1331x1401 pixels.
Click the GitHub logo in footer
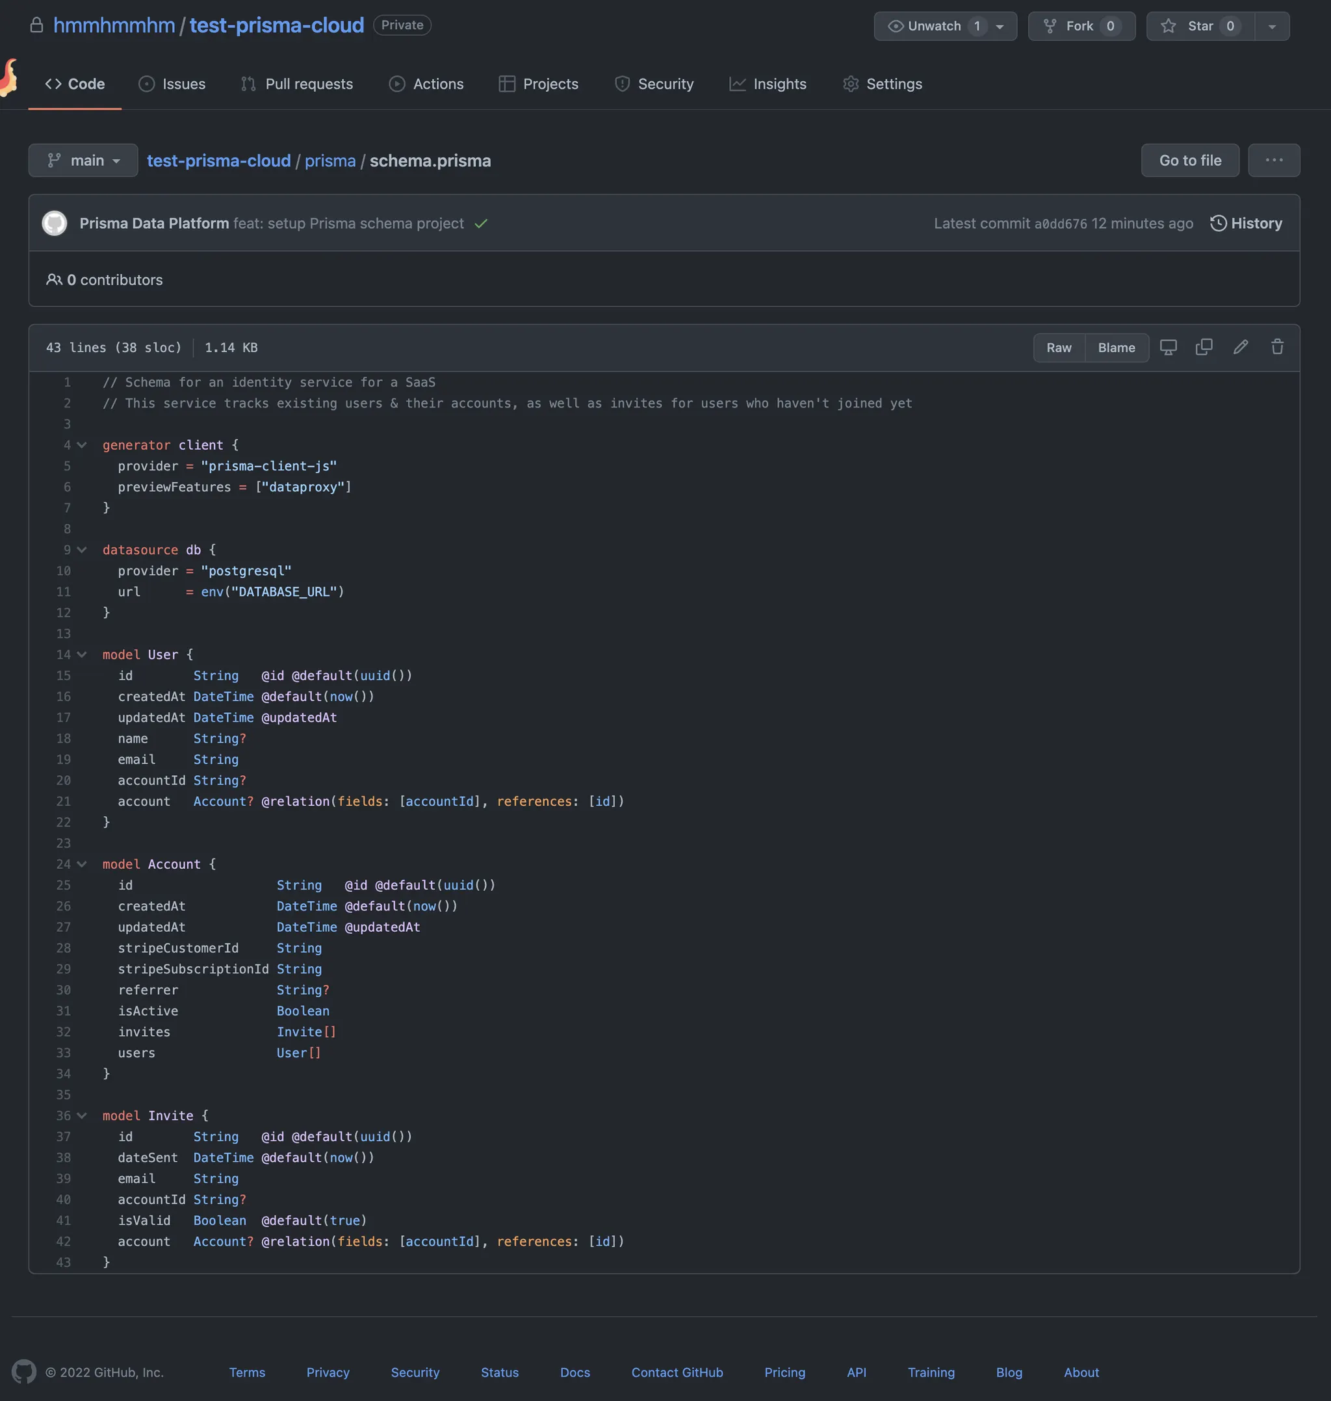coord(24,1372)
